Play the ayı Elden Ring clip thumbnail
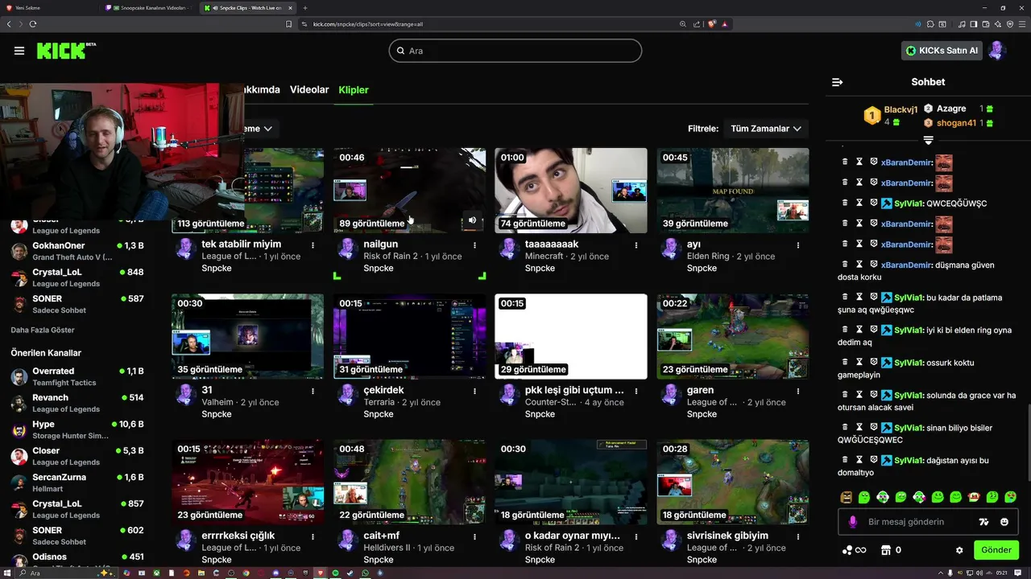 pos(733,191)
